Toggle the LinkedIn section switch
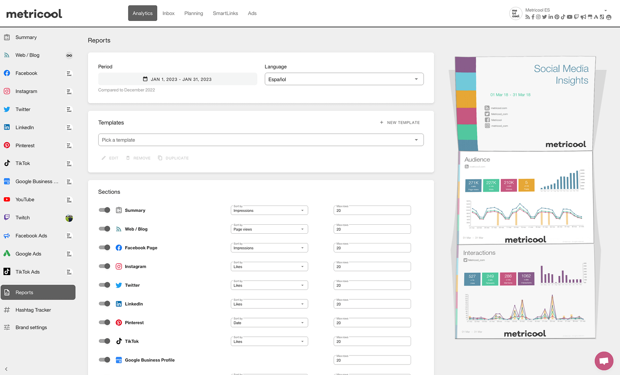 [x=104, y=304]
